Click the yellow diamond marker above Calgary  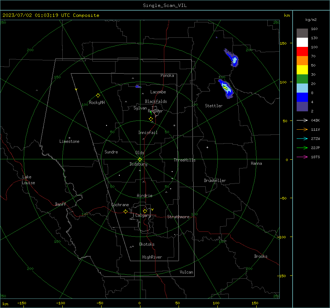(x=145, y=211)
